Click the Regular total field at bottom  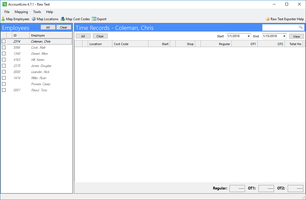(237, 188)
